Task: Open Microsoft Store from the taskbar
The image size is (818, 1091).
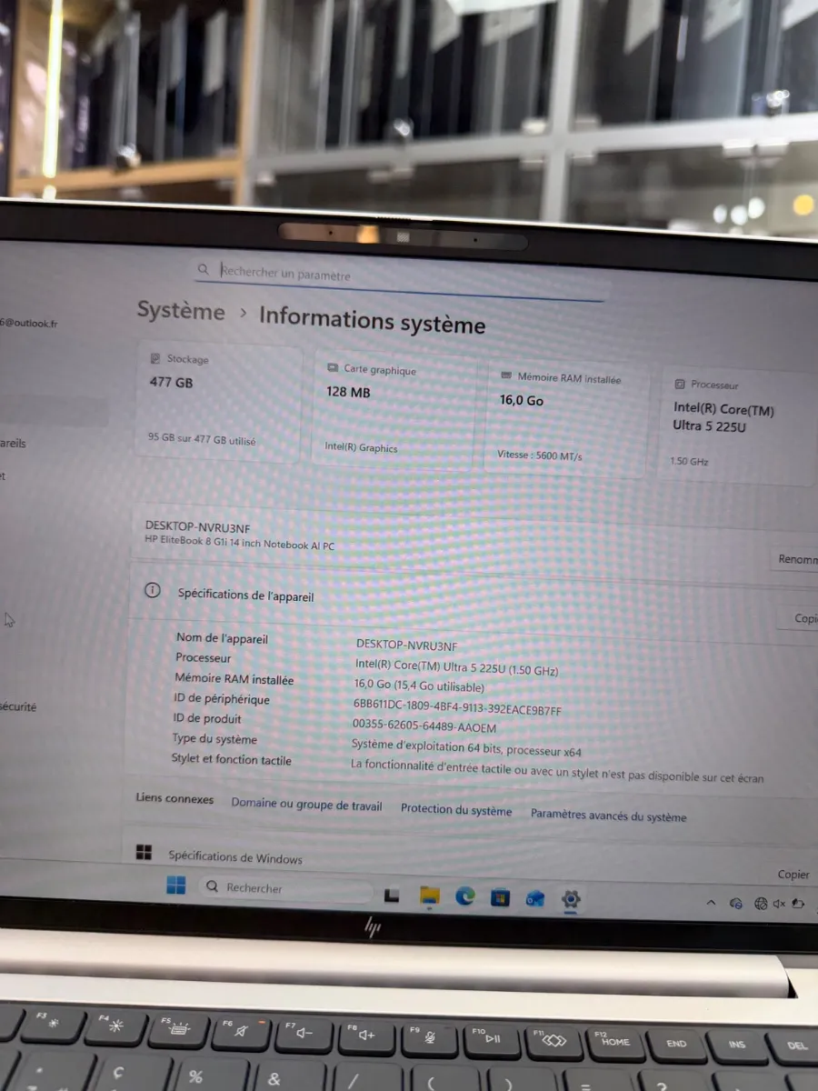Action: 500,898
